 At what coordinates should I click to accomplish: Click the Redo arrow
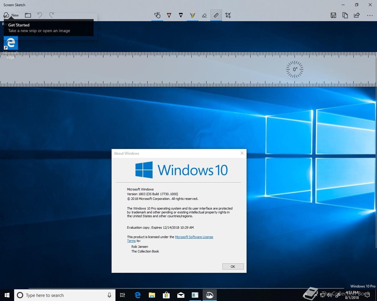point(52,15)
